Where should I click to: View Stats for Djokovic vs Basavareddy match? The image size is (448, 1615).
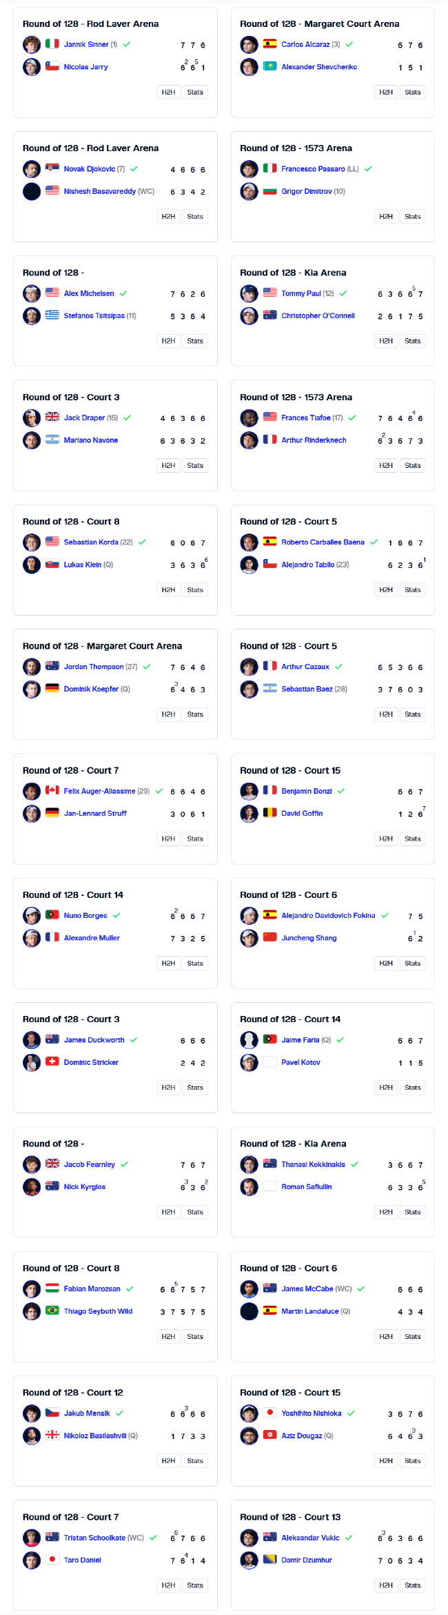pyautogui.click(x=195, y=217)
